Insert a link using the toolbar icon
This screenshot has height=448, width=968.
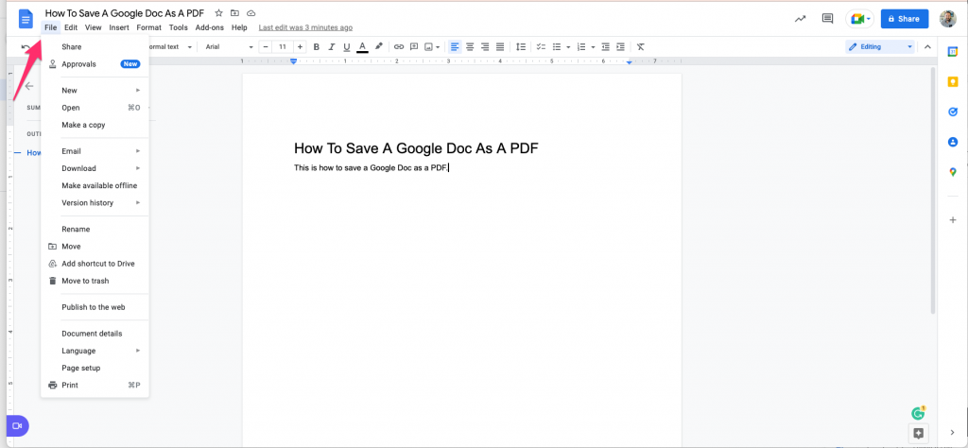(399, 47)
